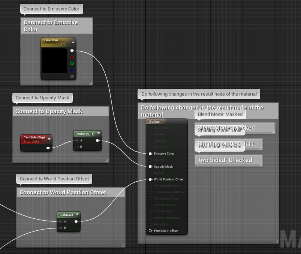301x254 pixels.
Task: Expand the Multiply node preview arrow
Action: (99, 134)
